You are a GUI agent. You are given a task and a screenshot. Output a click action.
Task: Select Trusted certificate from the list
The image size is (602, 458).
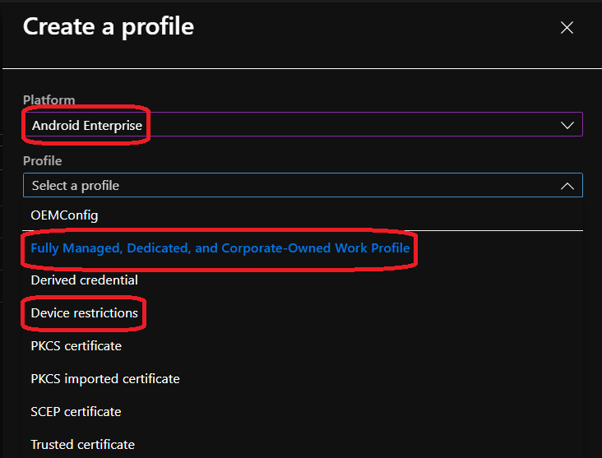click(82, 444)
